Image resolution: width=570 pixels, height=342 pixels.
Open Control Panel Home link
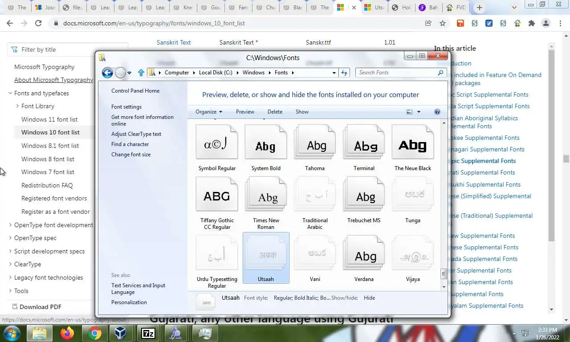[135, 91]
